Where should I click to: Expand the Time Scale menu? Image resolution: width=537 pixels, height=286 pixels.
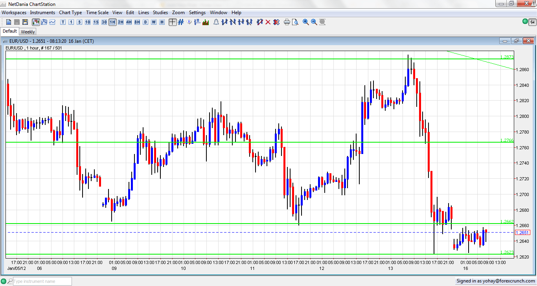pyautogui.click(x=97, y=13)
